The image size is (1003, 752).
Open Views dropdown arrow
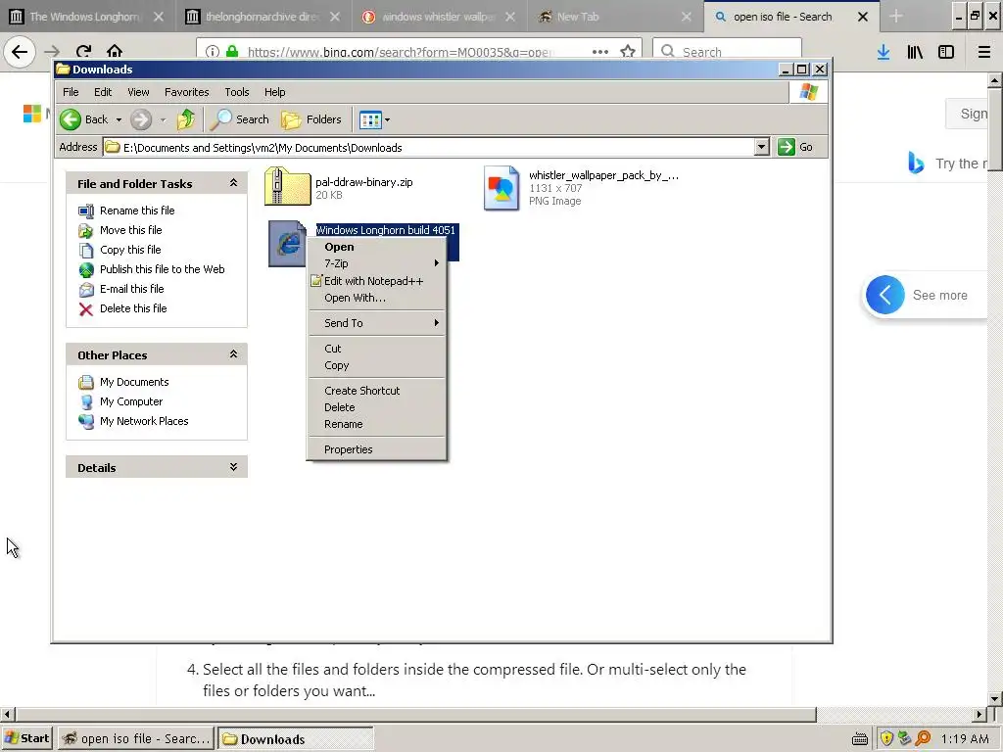pyautogui.click(x=387, y=119)
